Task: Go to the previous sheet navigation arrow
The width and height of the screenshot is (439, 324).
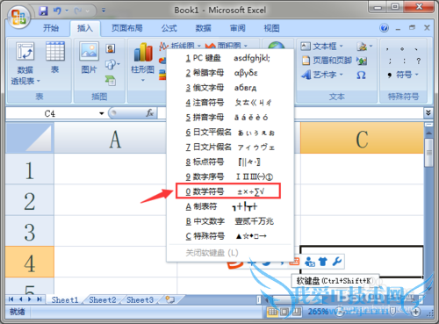Action: tap(20, 299)
